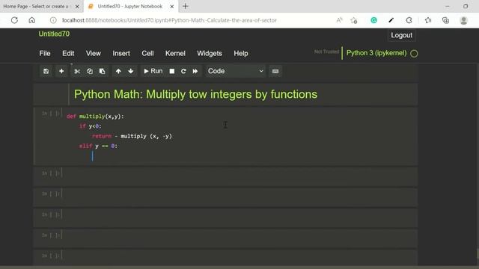View site information icon in address bar
Image resolution: width=479 pixels, height=269 pixels.
53,20
